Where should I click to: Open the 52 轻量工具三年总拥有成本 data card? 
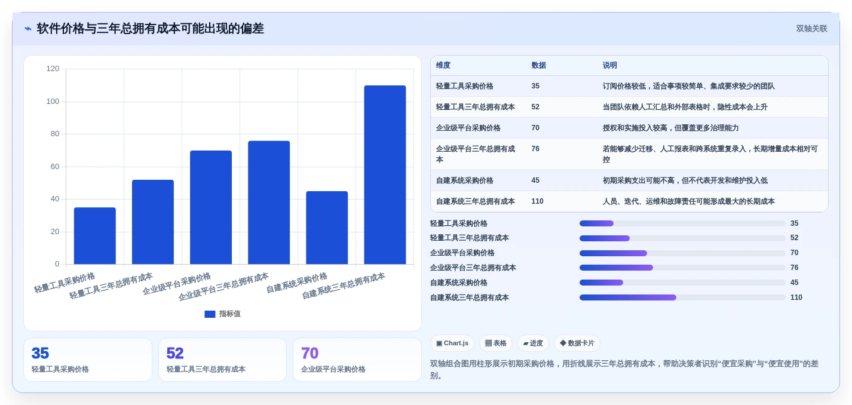tap(222, 360)
